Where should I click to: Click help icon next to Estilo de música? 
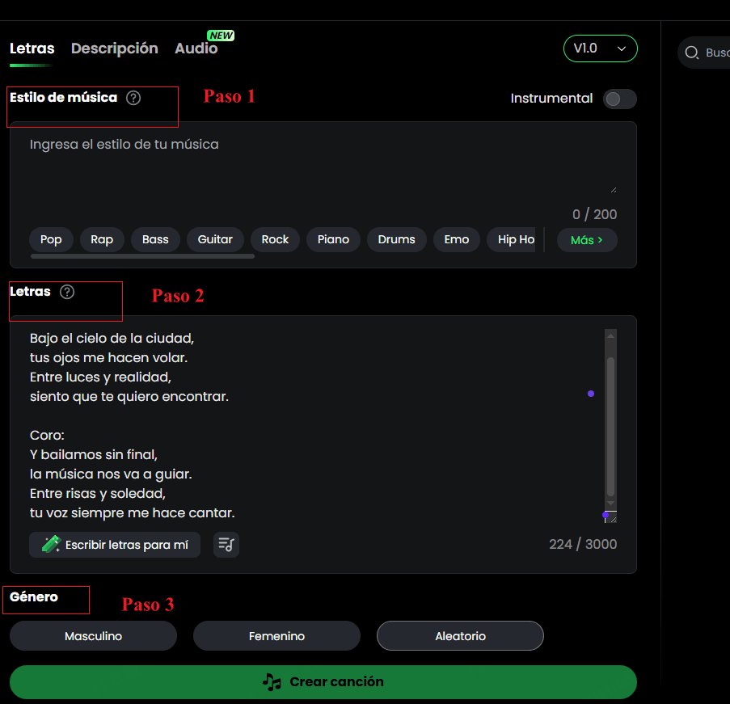(133, 98)
